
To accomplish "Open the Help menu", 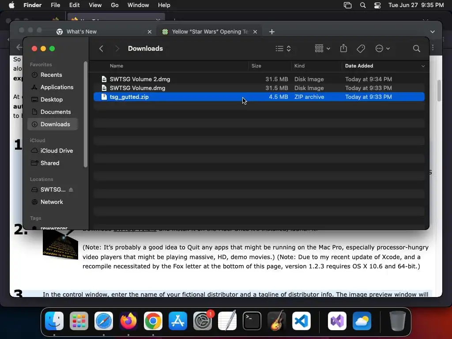I will click(x=164, y=5).
